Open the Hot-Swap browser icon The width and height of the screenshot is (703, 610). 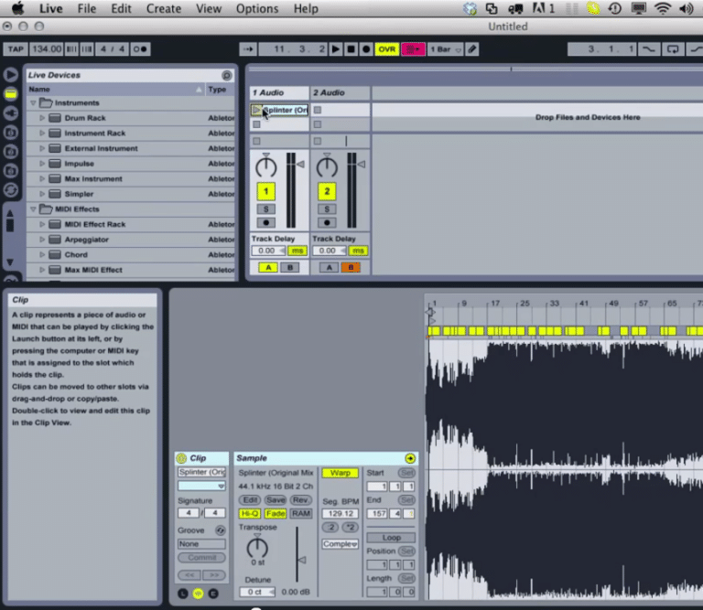(x=11, y=190)
